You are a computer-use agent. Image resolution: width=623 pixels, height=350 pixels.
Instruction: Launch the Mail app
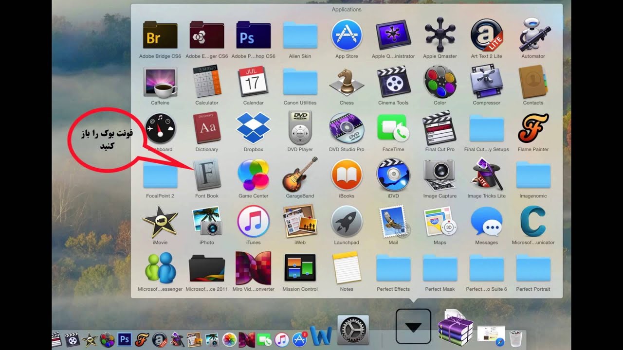pos(393,222)
